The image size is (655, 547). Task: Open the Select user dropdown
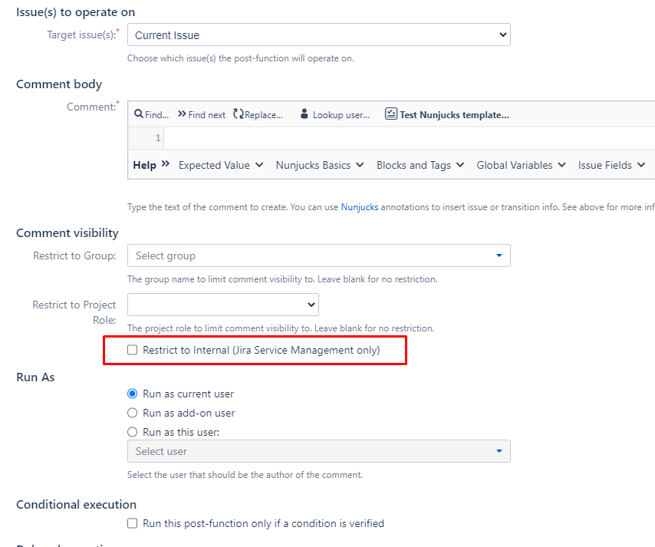point(319,451)
